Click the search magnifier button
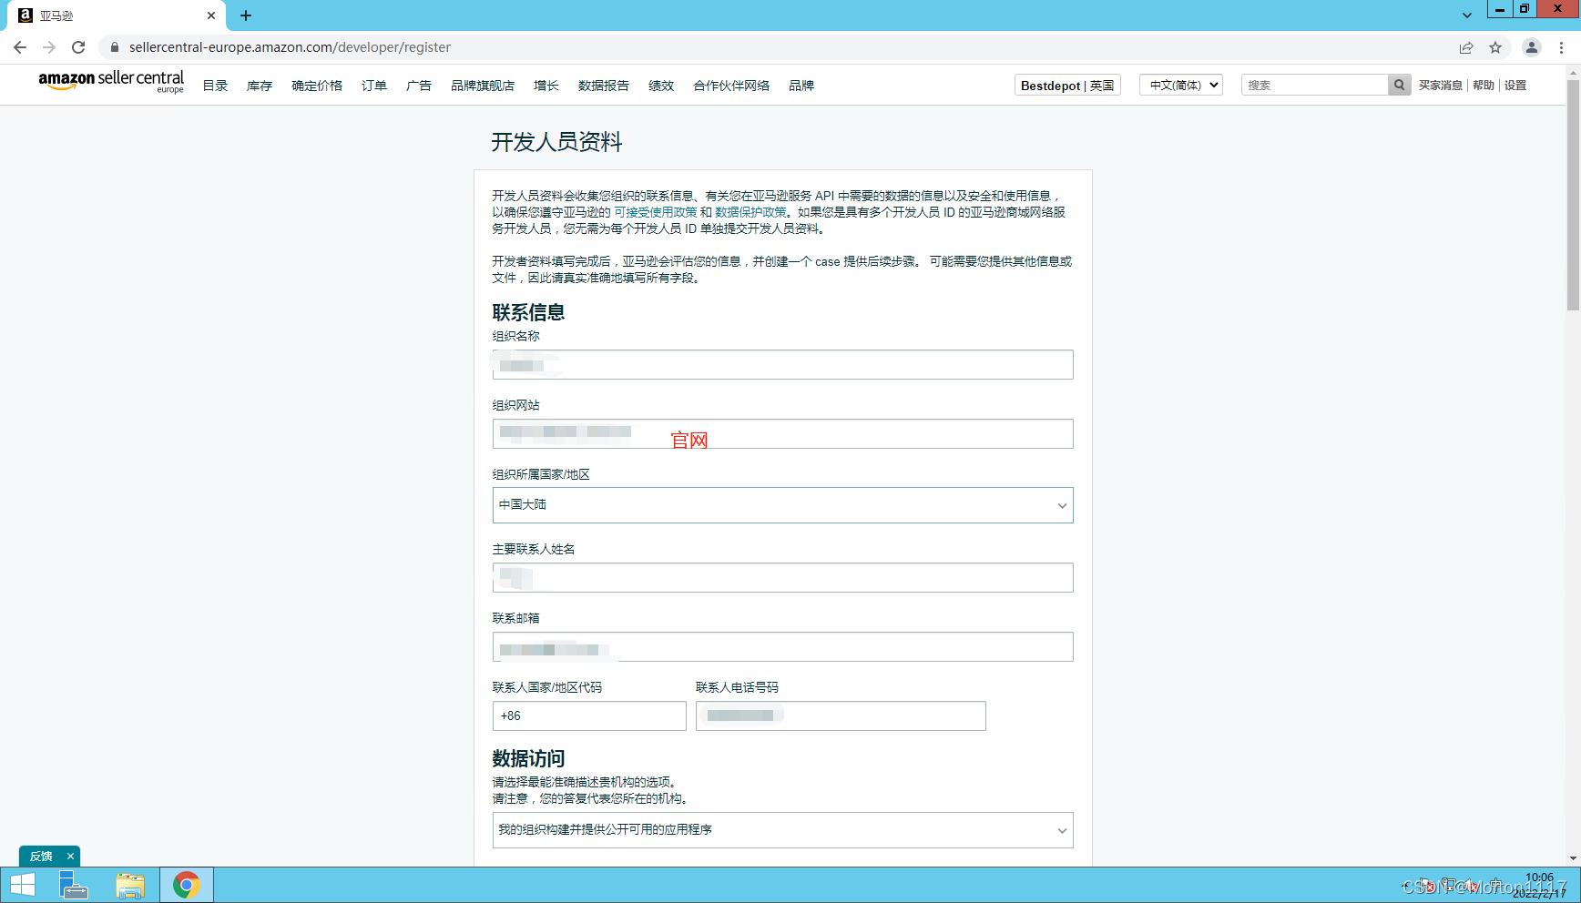The image size is (1581, 903). [x=1400, y=85]
